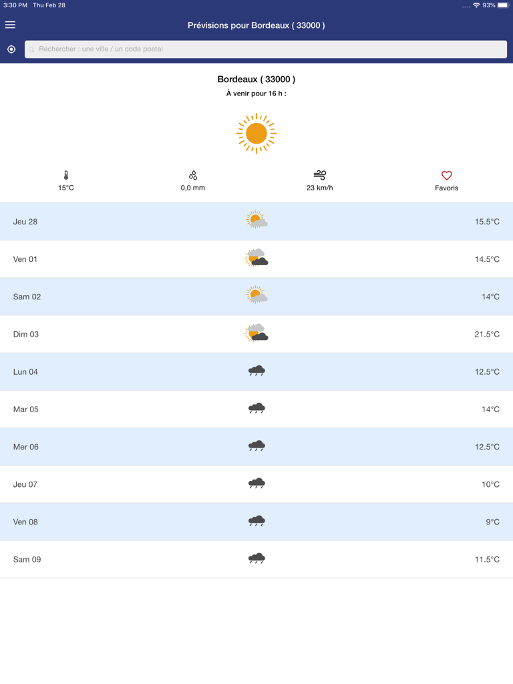Click the thermometer temperature icon

(x=66, y=175)
